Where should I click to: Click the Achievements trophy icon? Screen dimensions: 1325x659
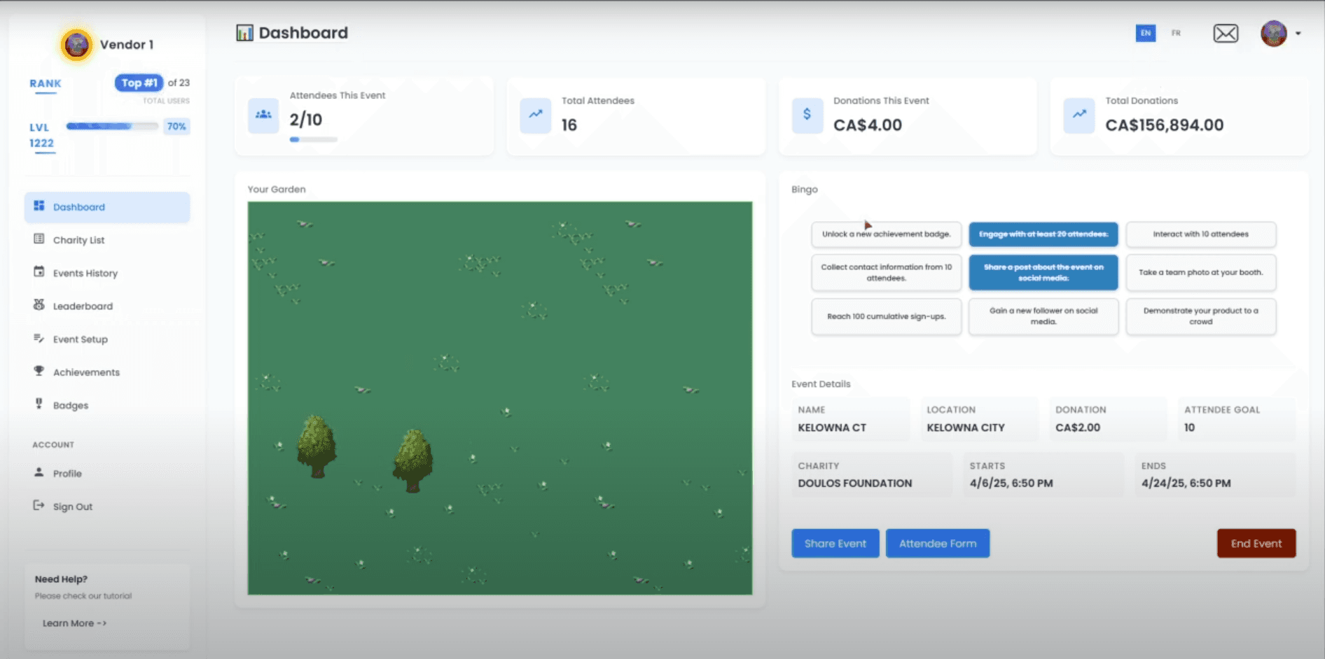(x=39, y=371)
